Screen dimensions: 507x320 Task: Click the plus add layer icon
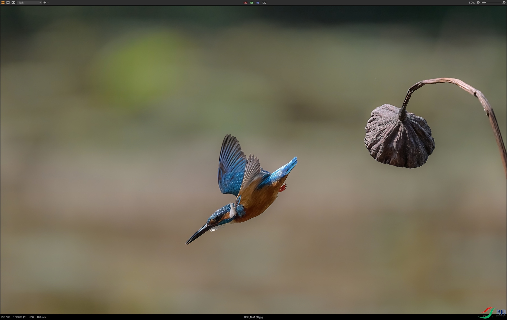click(x=45, y=3)
